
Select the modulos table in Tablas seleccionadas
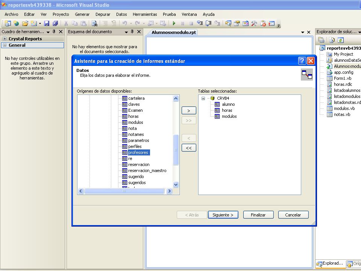(229, 116)
